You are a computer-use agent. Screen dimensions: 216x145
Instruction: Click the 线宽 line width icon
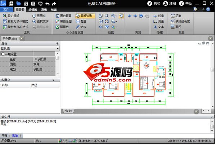click(x=158, y=16)
